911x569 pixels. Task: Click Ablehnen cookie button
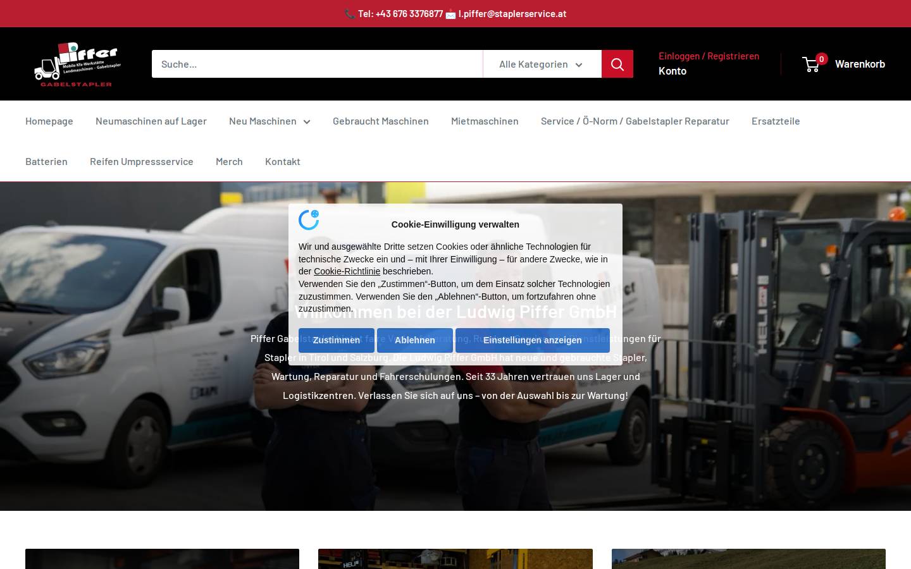point(415,340)
